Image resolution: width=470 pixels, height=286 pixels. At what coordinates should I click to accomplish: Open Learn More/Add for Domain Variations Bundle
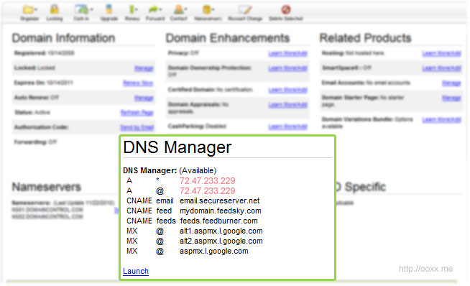pyautogui.click(x=441, y=120)
